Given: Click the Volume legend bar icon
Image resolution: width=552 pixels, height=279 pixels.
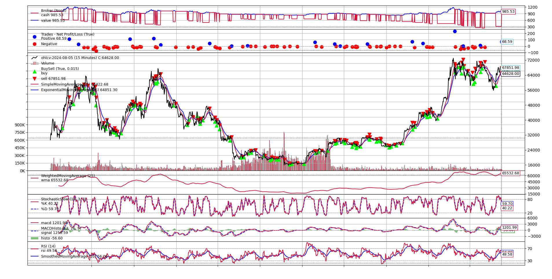Looking at the screenshot, I should 34,63.
